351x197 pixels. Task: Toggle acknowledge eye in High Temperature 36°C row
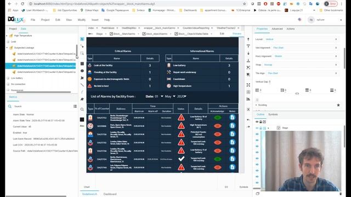[217, 126]
